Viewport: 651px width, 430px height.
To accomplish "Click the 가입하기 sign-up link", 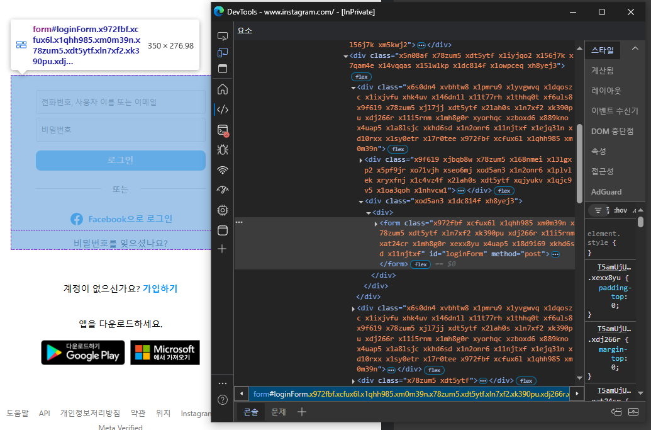I will [x=160, y=288].
